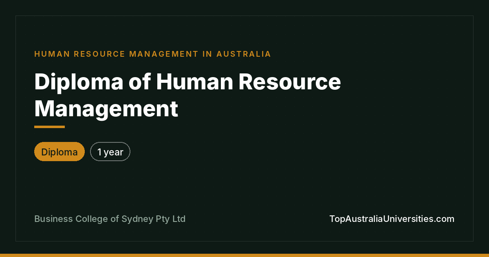
Task: Click the 'Diploma of Human Resource Management' heading
Action: pos(187,95)
